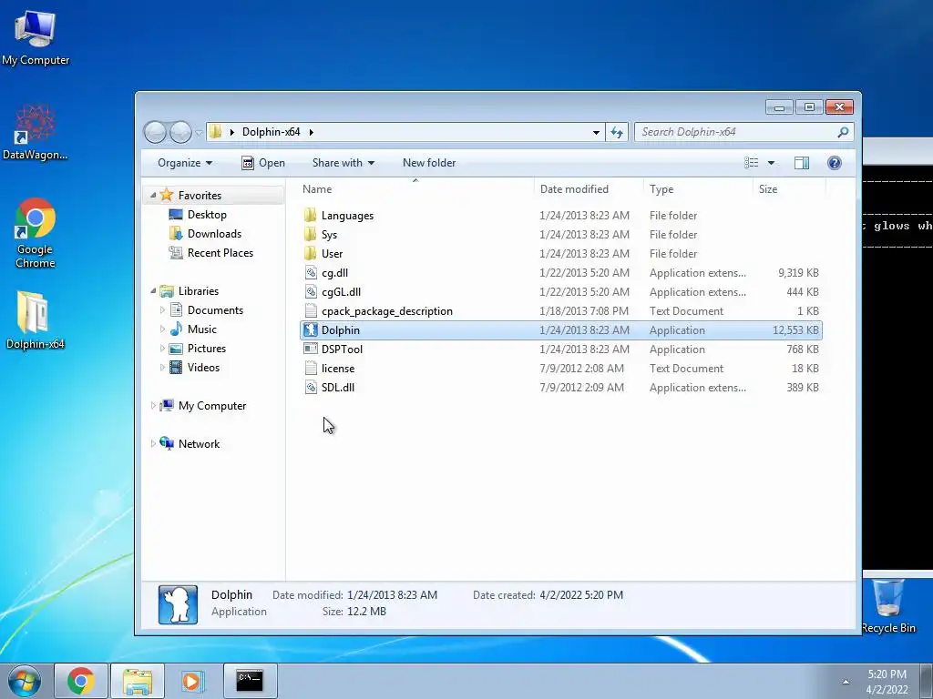Click the Open toolbar button
The height and width of the screenshot is (699, 933).
(263, 163)
